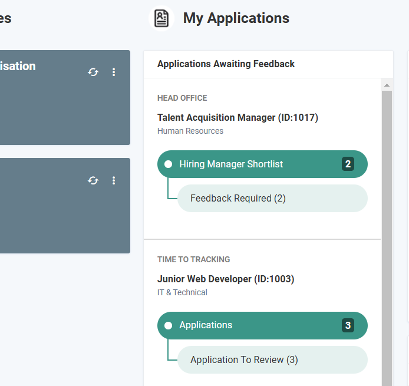Click the white dot on the Applications stage
The image size is (409, 386).
(168, 325)
